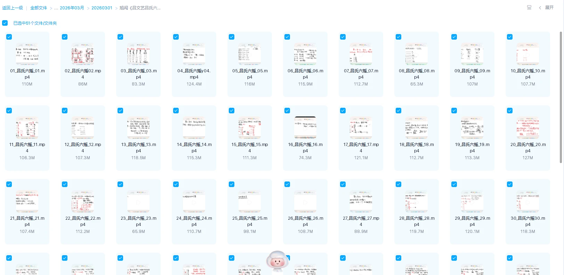The image size is (564, 275).
Task: Click file name 14_吕氏六摇_14.mp4
Action: click(x=194, y=147)
